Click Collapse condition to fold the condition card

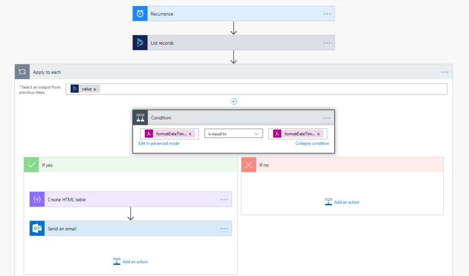[311, 143]
